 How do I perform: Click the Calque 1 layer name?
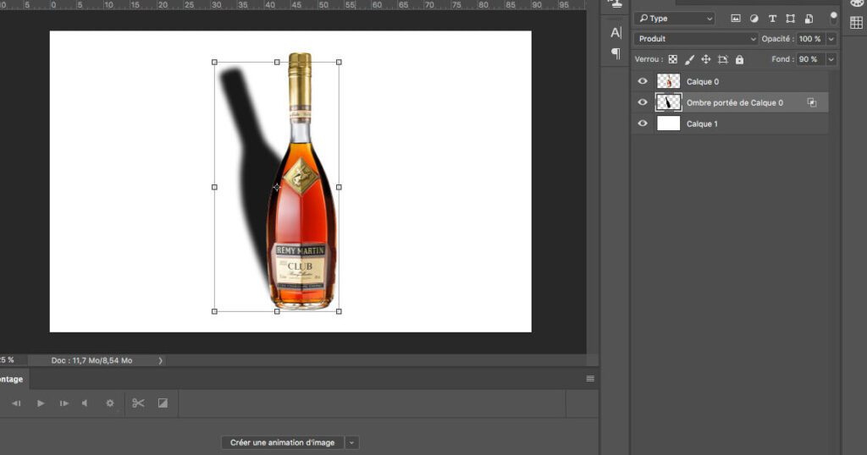702,123
